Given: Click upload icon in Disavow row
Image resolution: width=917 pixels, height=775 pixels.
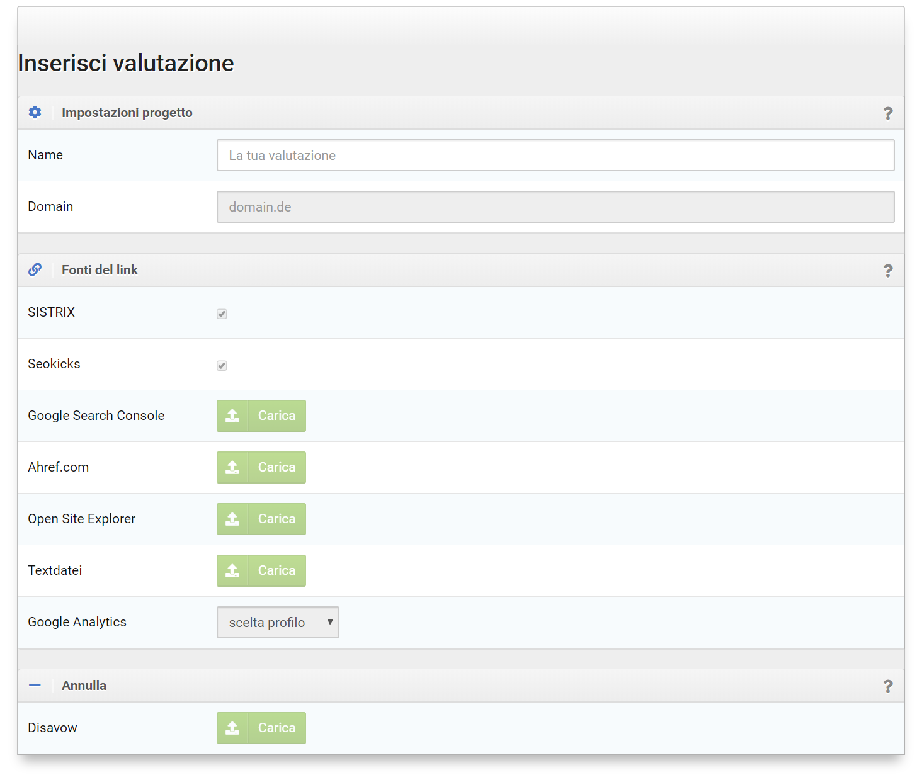Looking at the screenshot, I should point(232,728).
